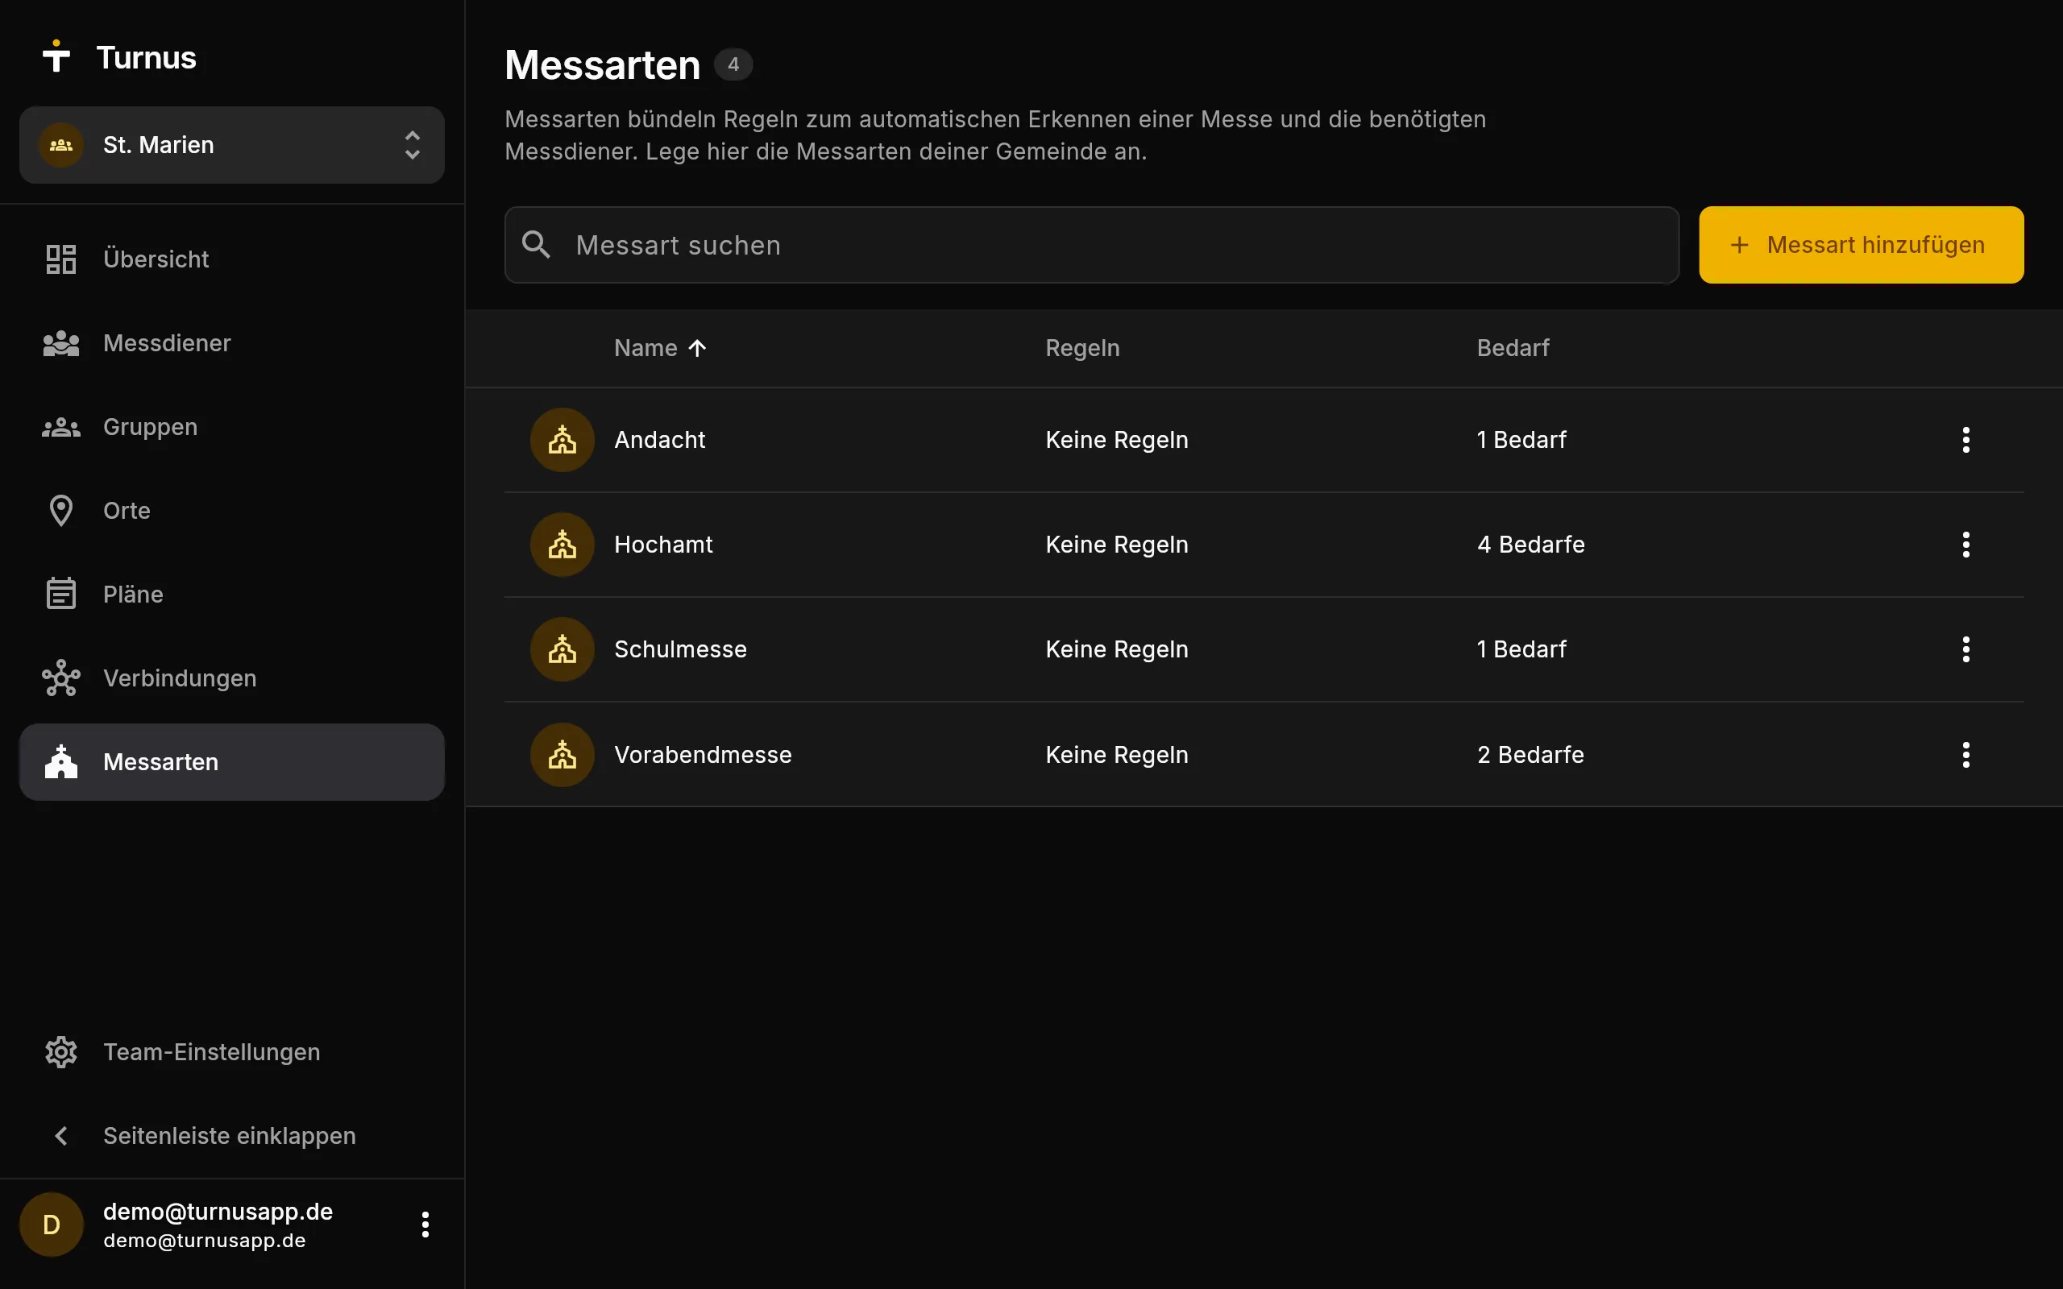The image size is (2063, 1289).
Task: Open the Messdiener section
Action: pos(232,342)
